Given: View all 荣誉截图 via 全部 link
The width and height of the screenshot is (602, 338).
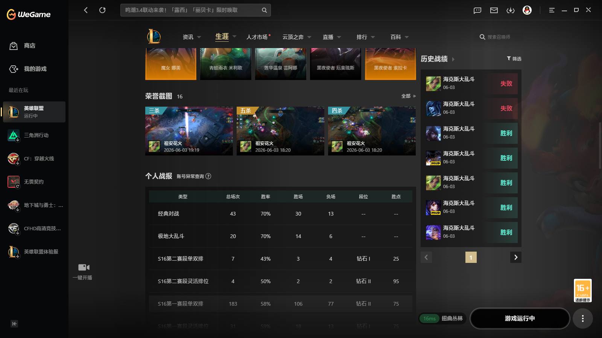Looking at the screenshot, I should tap(408, 96).
